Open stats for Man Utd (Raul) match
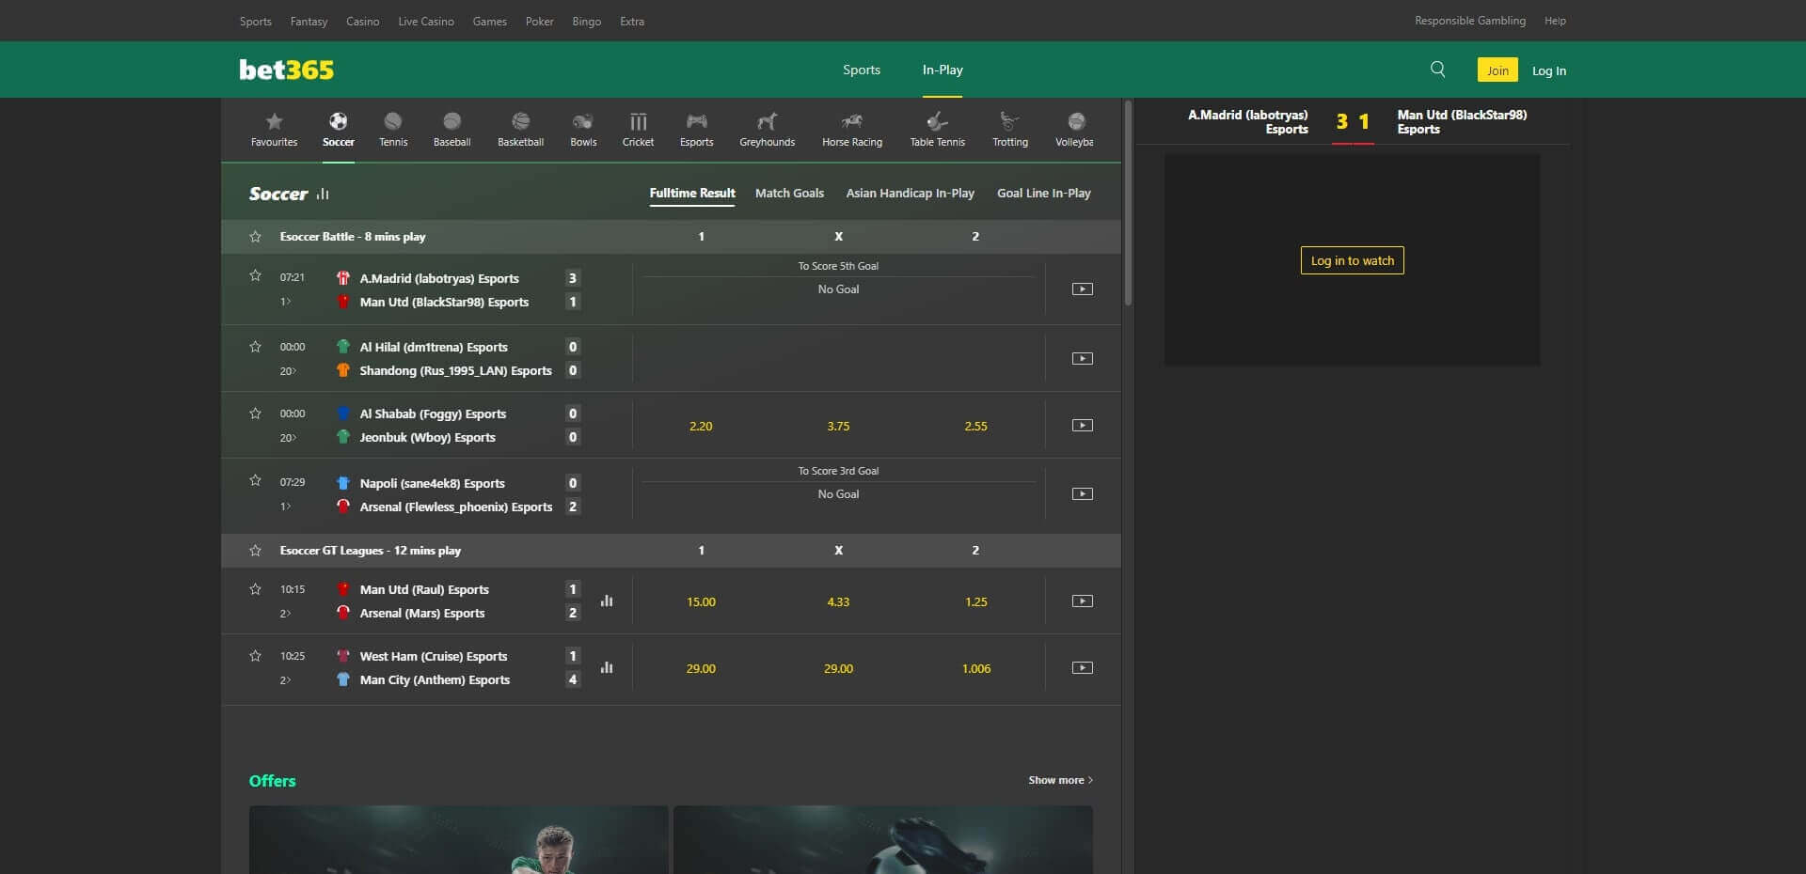1806x874 pixels. click(x=607, y=601)
